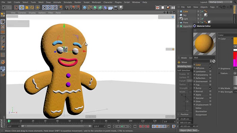Add a Cube primitive object
The width and height of the screenshot is (237, 133).
[85, 7]
